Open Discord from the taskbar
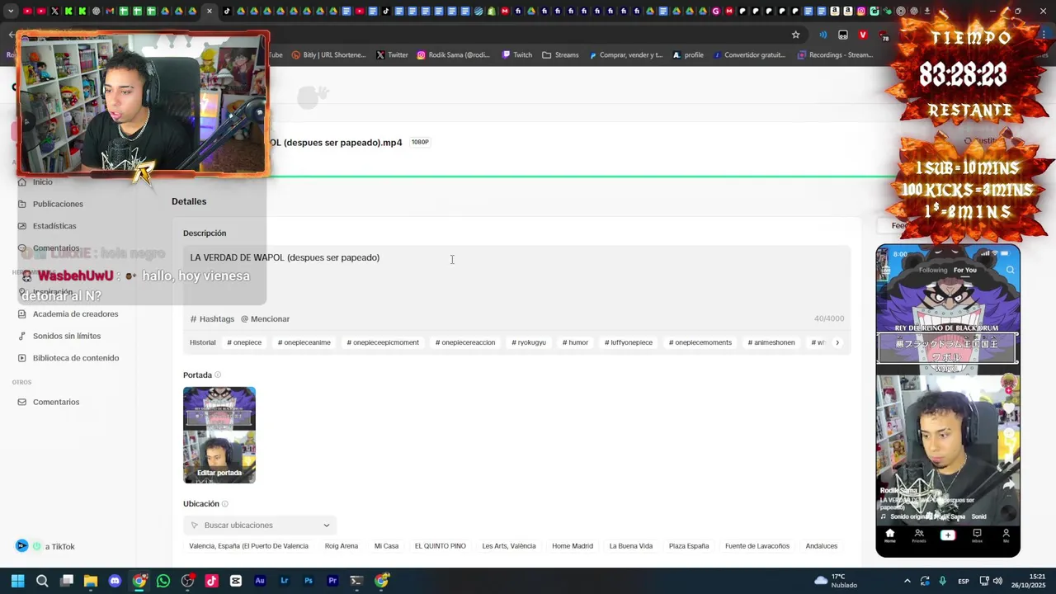The image size is (1056, 594). [x=115, y=581]
